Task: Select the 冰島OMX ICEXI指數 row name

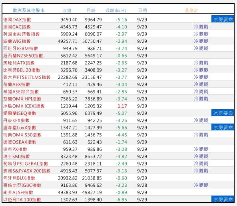Action: [24, 106]
